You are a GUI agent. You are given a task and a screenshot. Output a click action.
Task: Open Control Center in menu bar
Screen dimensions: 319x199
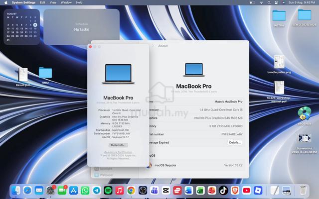tap(276, 2)
